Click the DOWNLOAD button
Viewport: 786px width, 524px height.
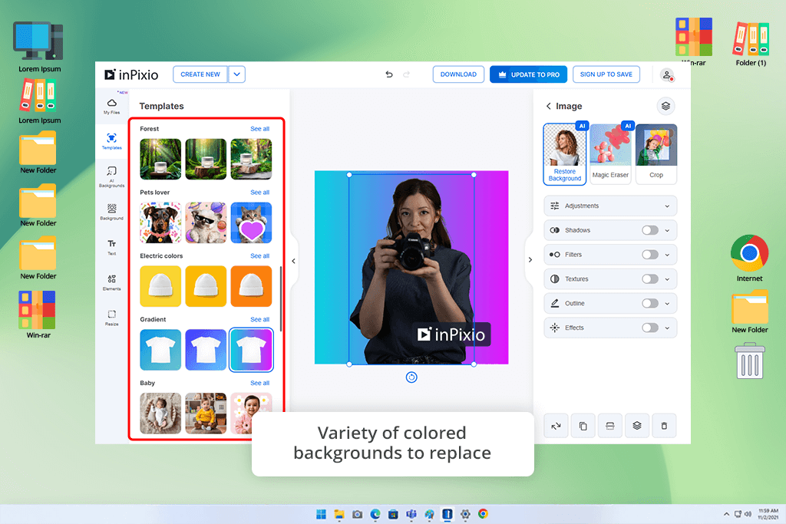click(458, 74)
